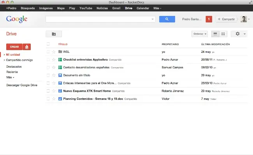253x155 pixels.
Task: Click the red CREAR button
Action: click(14, 47)
